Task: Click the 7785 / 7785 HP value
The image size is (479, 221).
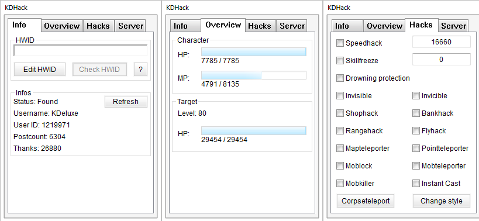Action: pyautogui.click(x=220, y=61)
